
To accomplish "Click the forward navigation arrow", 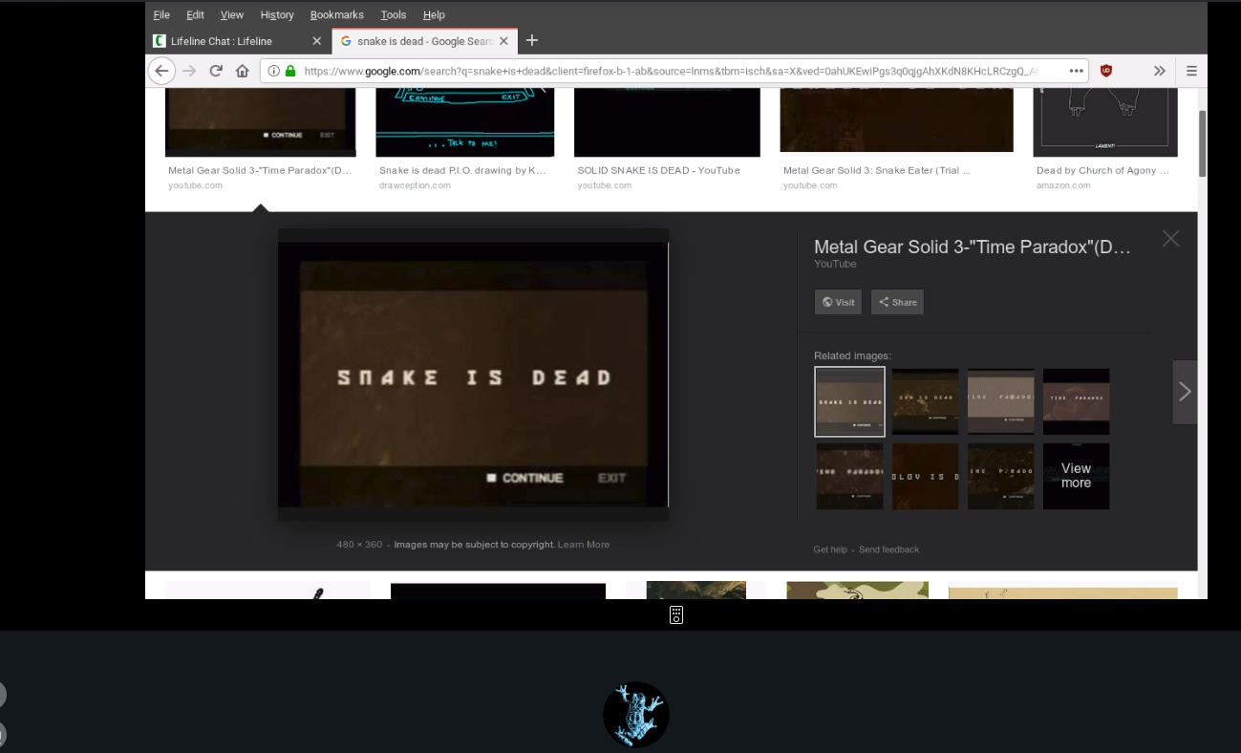I will [189, 71].
